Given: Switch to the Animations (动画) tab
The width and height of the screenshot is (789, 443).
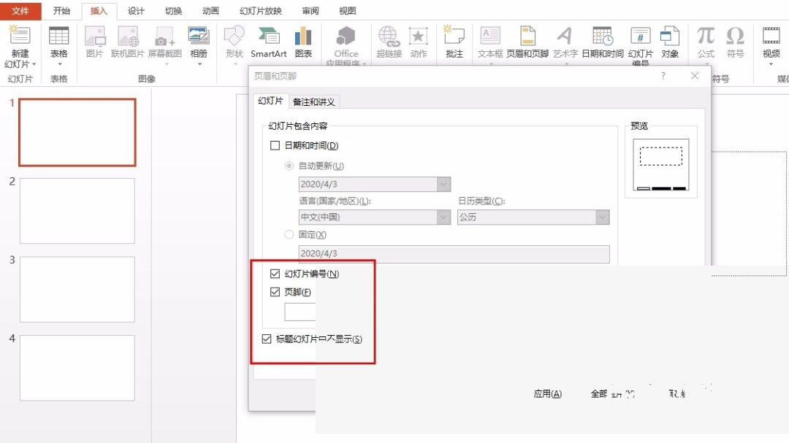Looking at the screenshot, I should click(210, 10).
